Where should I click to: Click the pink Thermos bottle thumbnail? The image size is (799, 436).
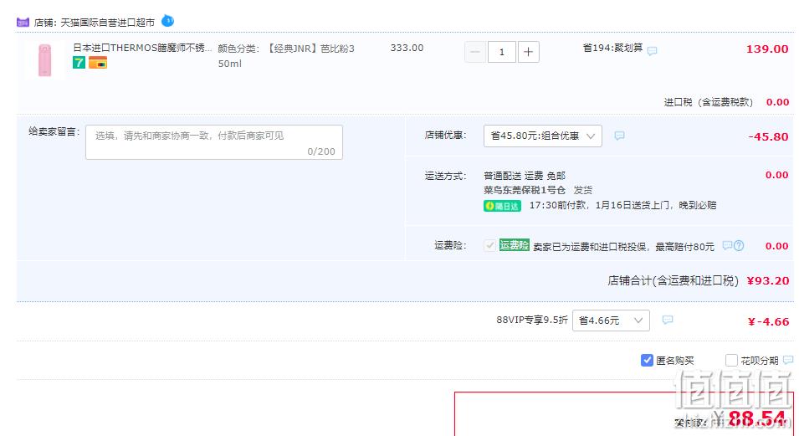click(x=45, y=59)
